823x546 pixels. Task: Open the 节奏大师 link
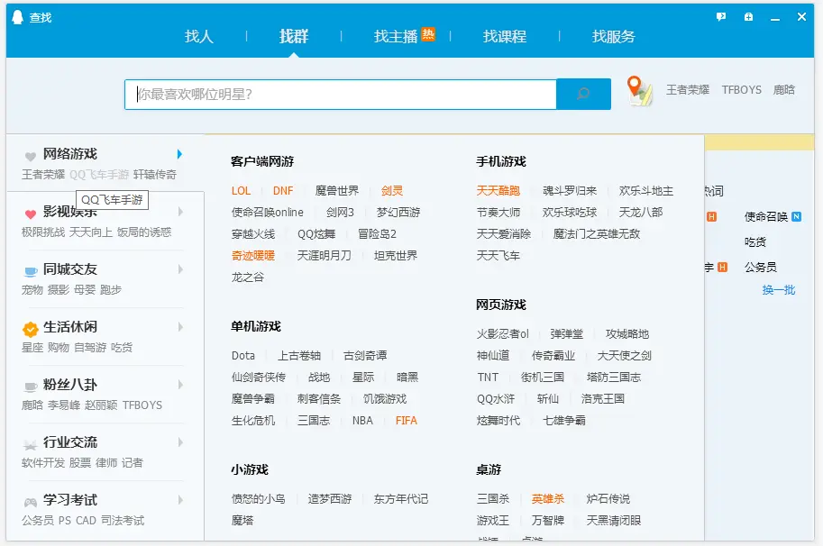pyautogui.click(x=498, y=213)
